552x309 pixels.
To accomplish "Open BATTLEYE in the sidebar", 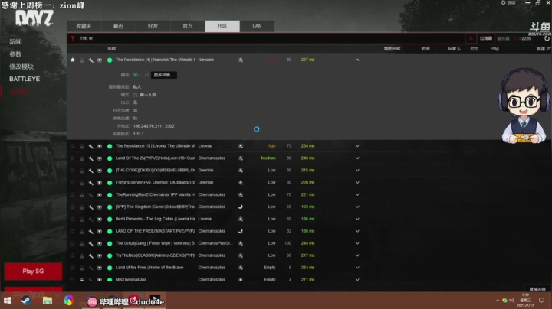I will tap(25, 79).
